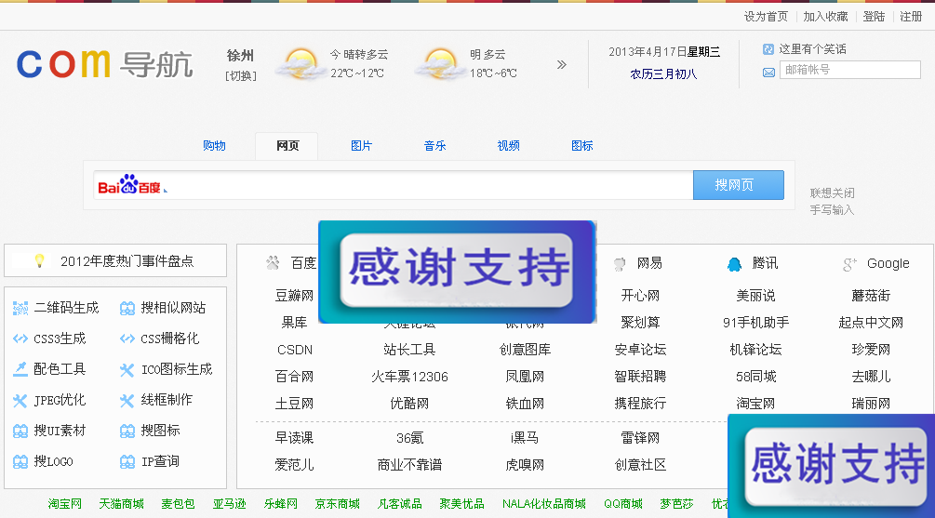The image size is (935, 518).
Task: Open the NALA化妆品商城 link
Action: [544, 504]
